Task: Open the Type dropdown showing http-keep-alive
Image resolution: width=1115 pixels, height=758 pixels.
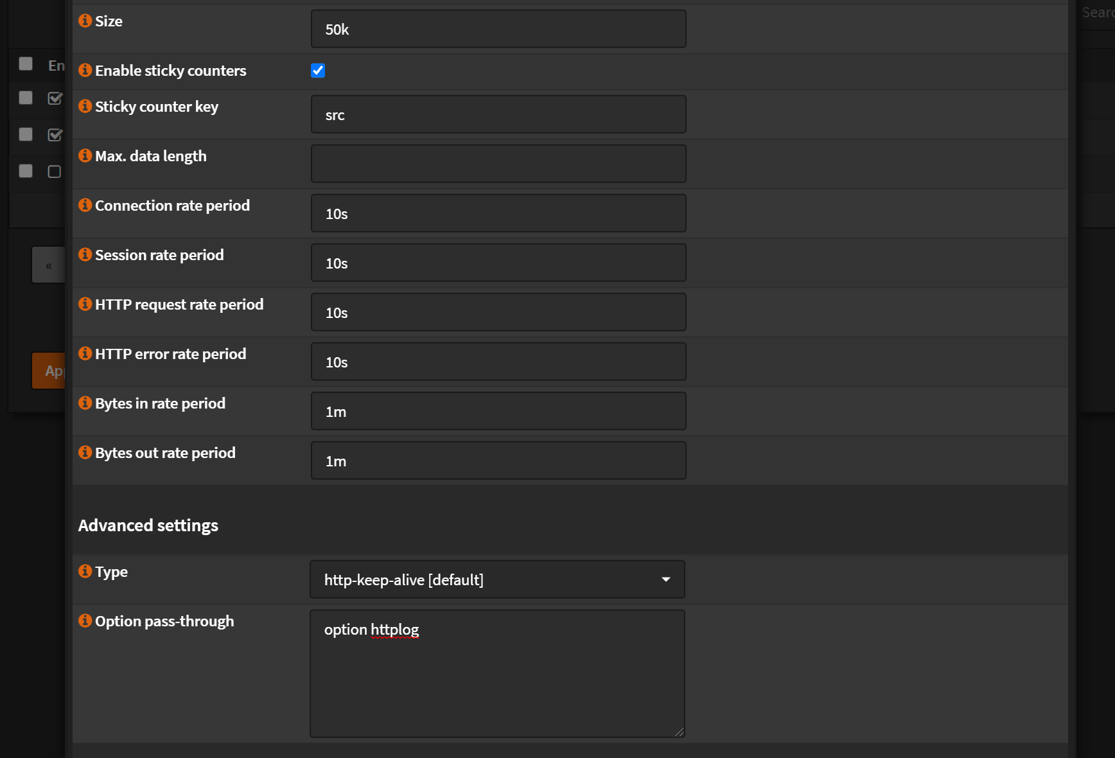Action: (x=497, y=579)
